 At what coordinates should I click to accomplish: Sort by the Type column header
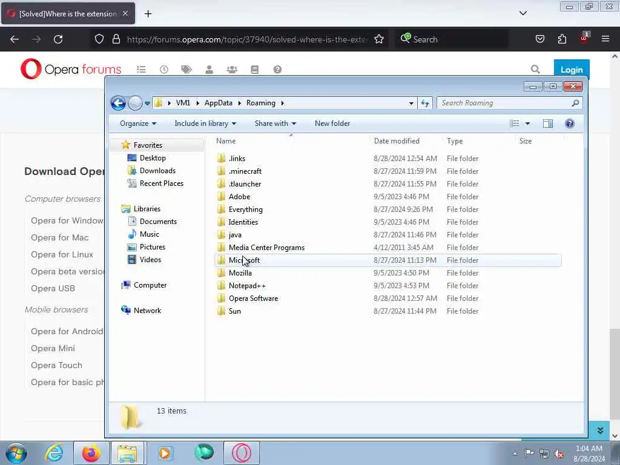point(455,140)
